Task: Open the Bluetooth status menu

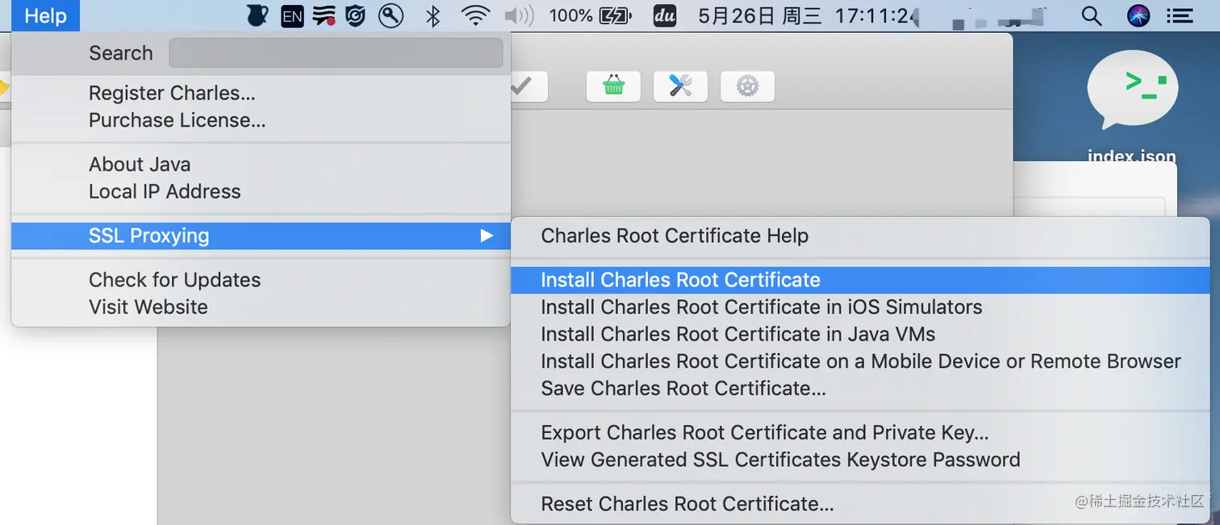Action: point(433,15)
